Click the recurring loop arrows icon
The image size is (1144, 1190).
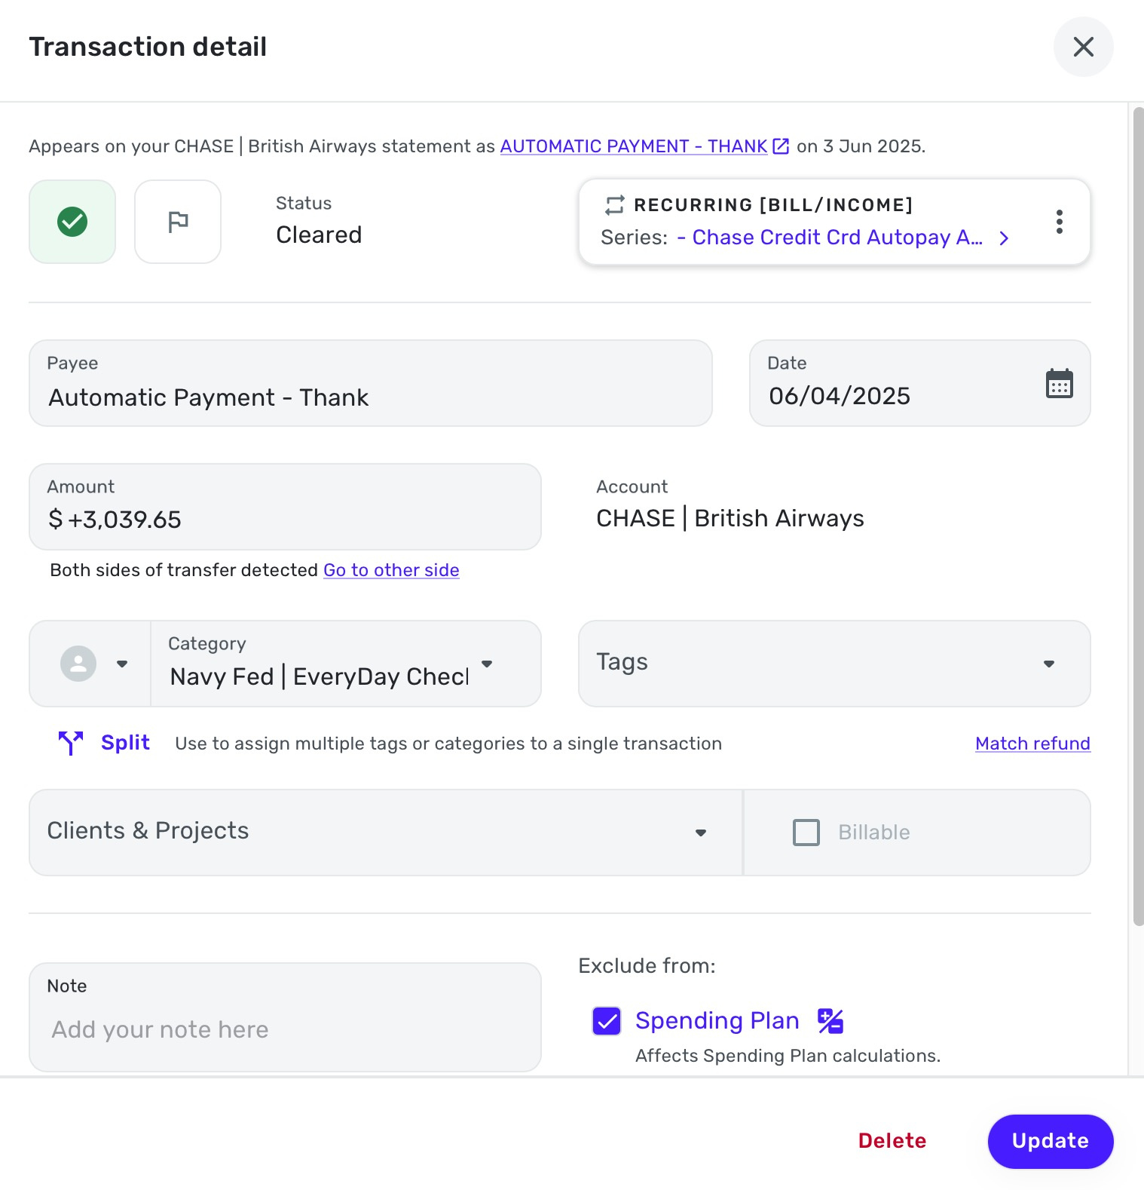coord(615,205)
